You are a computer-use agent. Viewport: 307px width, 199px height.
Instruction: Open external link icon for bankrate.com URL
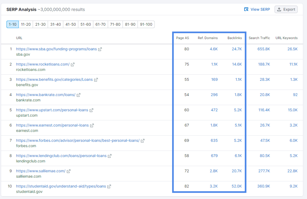(79, 95)
